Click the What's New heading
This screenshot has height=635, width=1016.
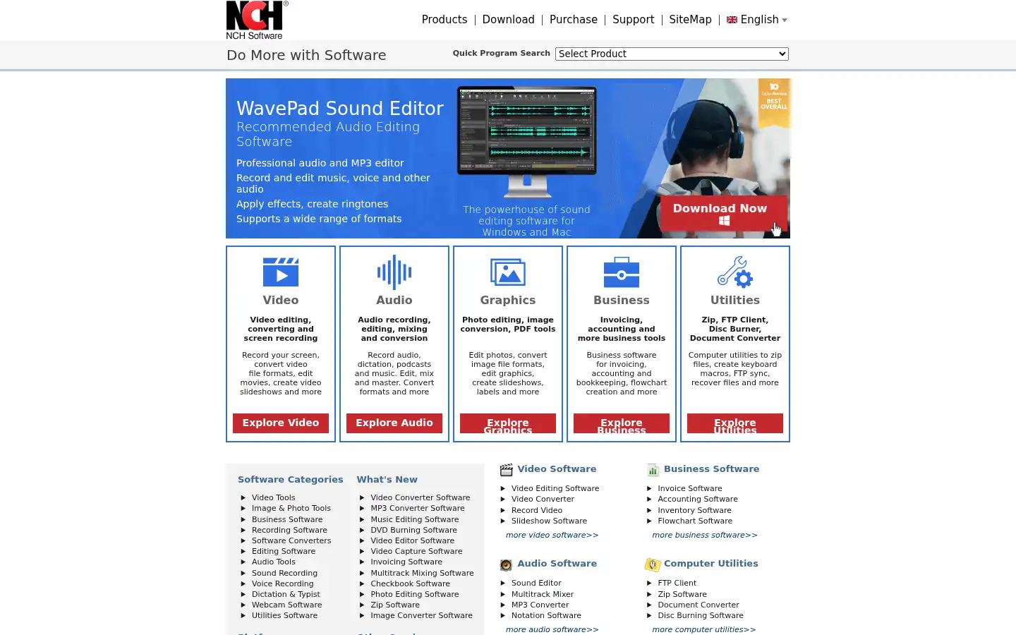click(x=387, y=480)
